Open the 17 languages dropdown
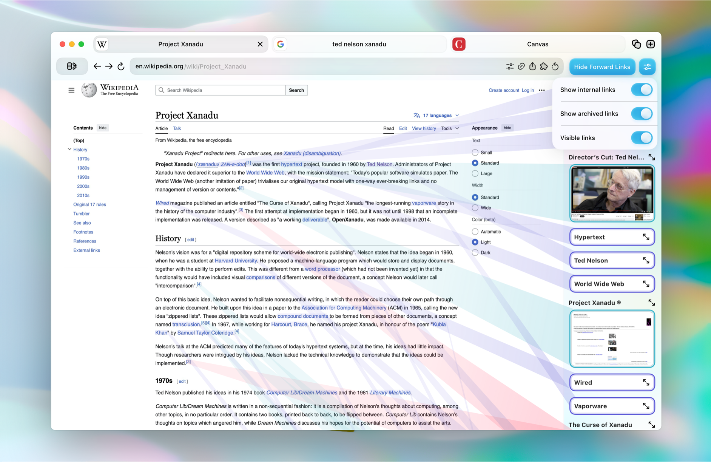The height and width of the screenshot is (462, 711). click(436, 116)
